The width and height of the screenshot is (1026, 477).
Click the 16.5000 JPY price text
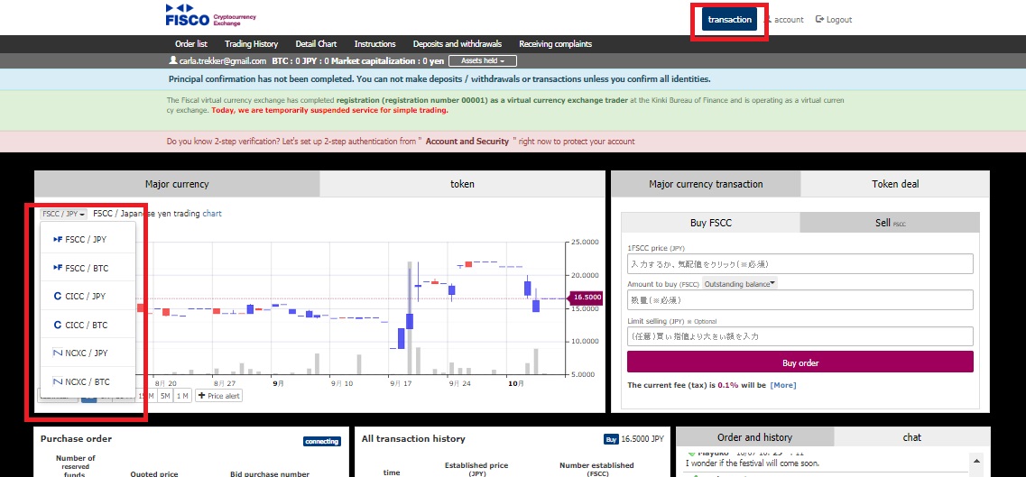click(x=642, y=440)
